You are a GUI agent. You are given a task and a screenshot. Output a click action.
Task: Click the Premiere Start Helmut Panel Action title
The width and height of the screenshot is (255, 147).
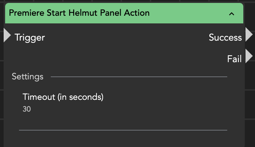(79, 13)
